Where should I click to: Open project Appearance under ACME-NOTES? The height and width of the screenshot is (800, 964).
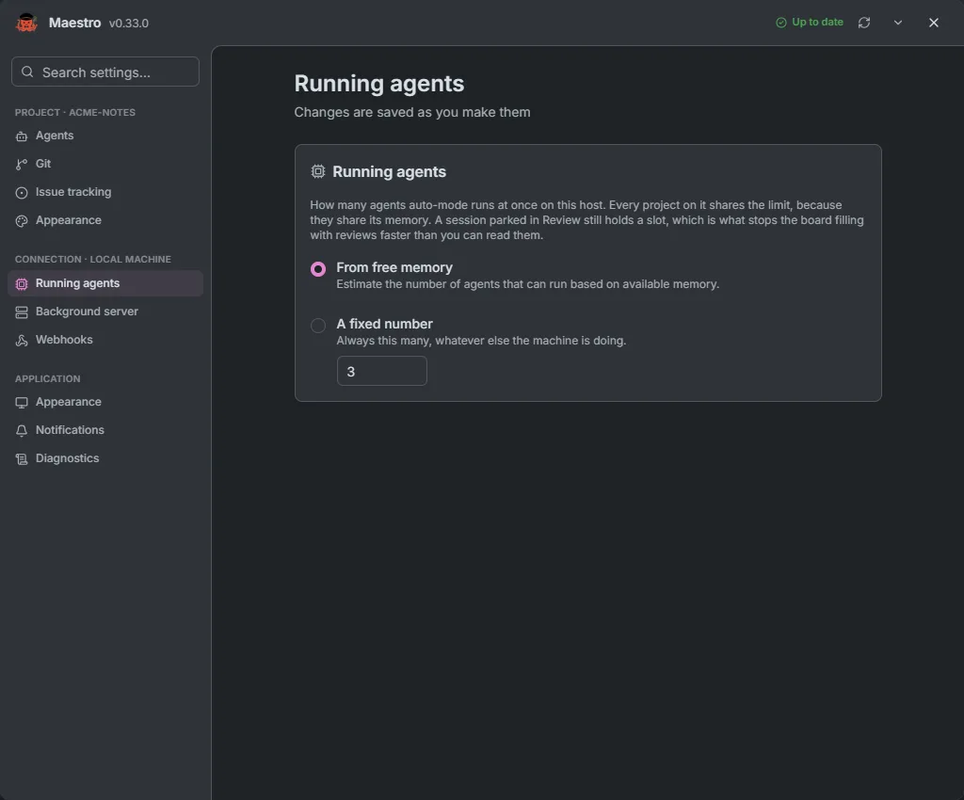point(105,220)
